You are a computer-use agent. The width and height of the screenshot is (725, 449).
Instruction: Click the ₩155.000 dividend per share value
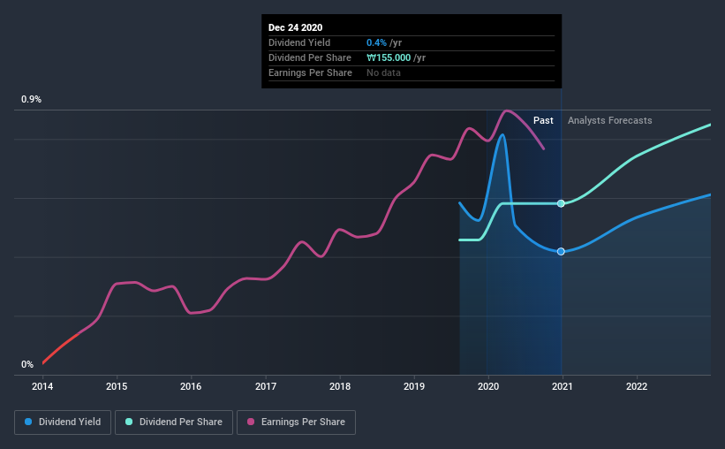click(x=389, y=57)
